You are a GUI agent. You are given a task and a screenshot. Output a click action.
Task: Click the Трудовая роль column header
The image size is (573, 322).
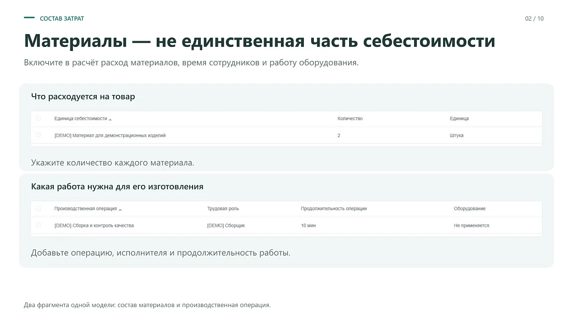pyautogui.click(x=223, y=209)
